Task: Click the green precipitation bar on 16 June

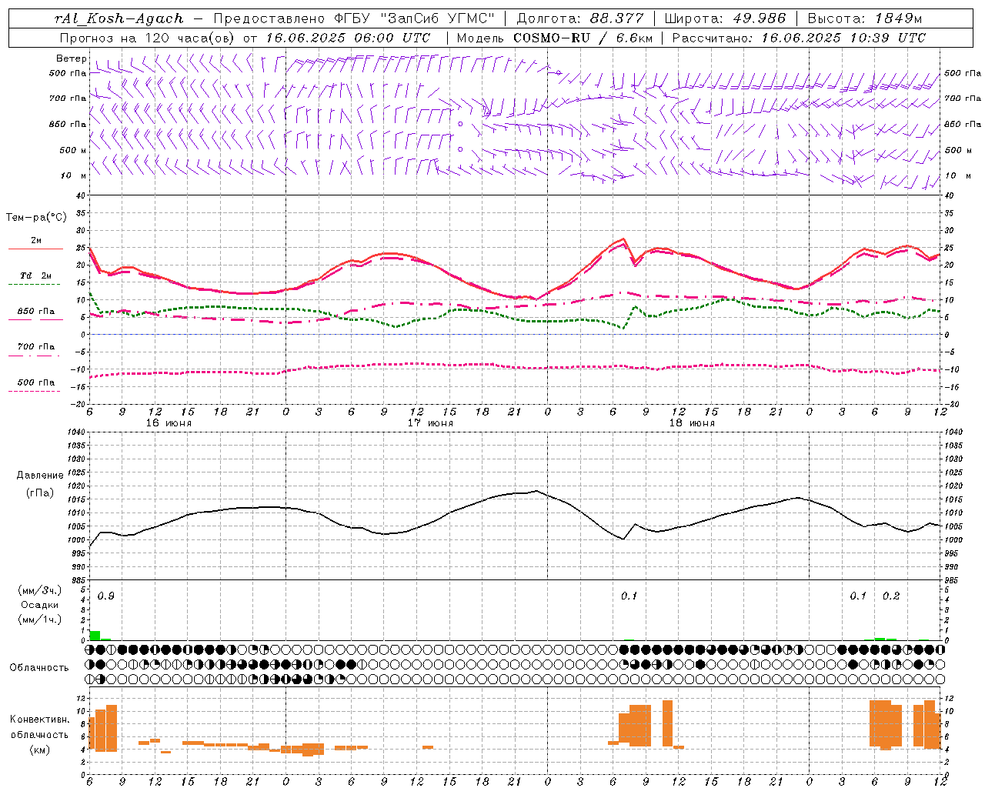Action: coord(95,636)
